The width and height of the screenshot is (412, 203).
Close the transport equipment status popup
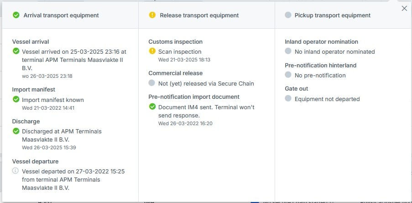pyautogui.click(x=404, y=8)
